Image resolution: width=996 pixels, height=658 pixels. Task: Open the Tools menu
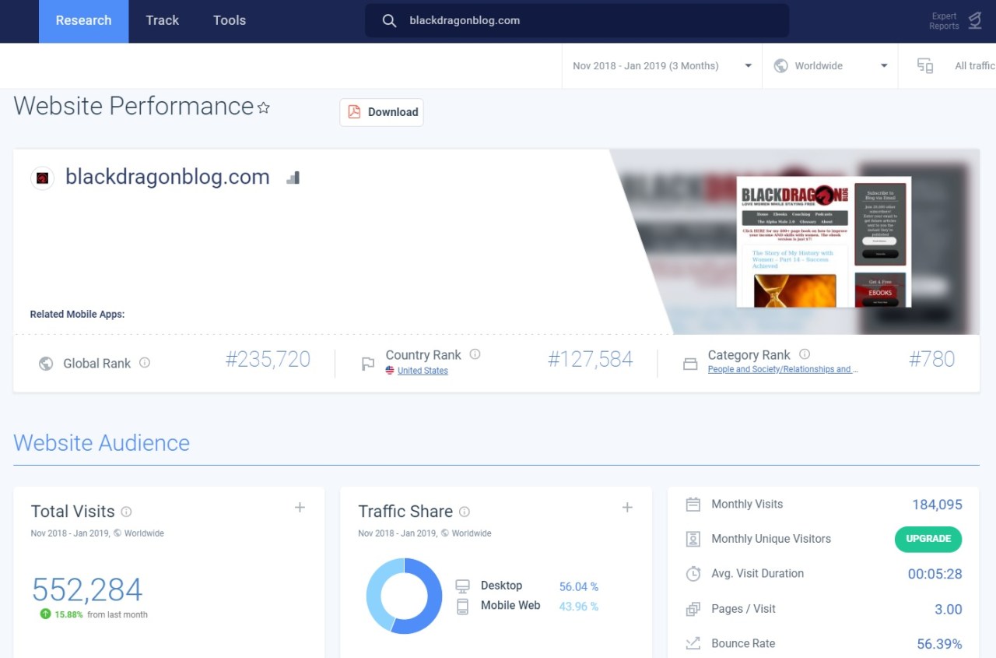tap(228, 20)
